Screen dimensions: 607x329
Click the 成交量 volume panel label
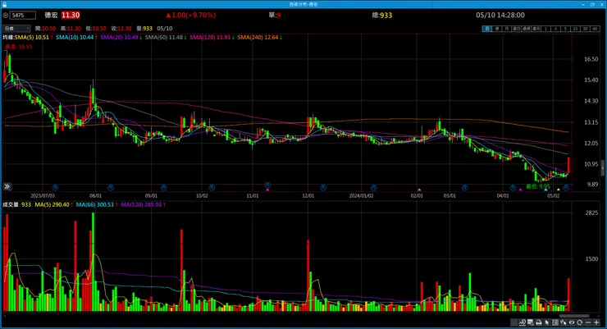pyautogui.click(x=11, y=204)
